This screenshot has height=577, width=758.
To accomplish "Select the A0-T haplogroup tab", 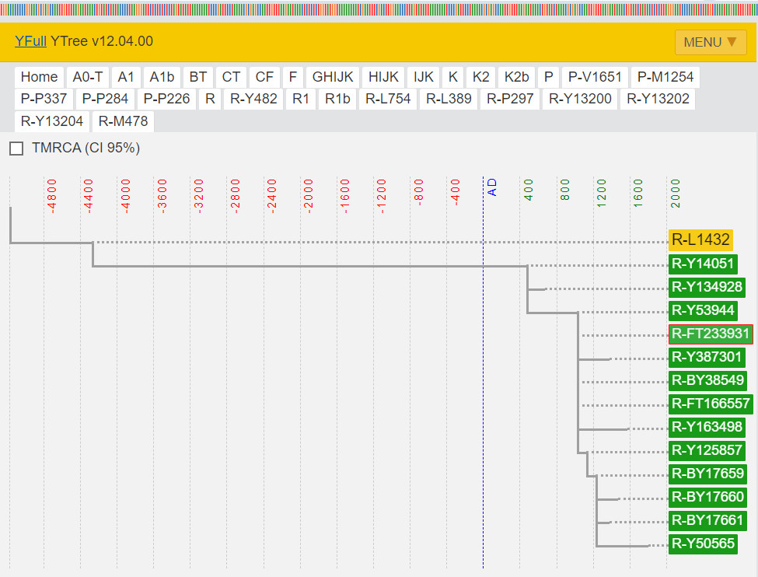I will click(x=88, y=77).
